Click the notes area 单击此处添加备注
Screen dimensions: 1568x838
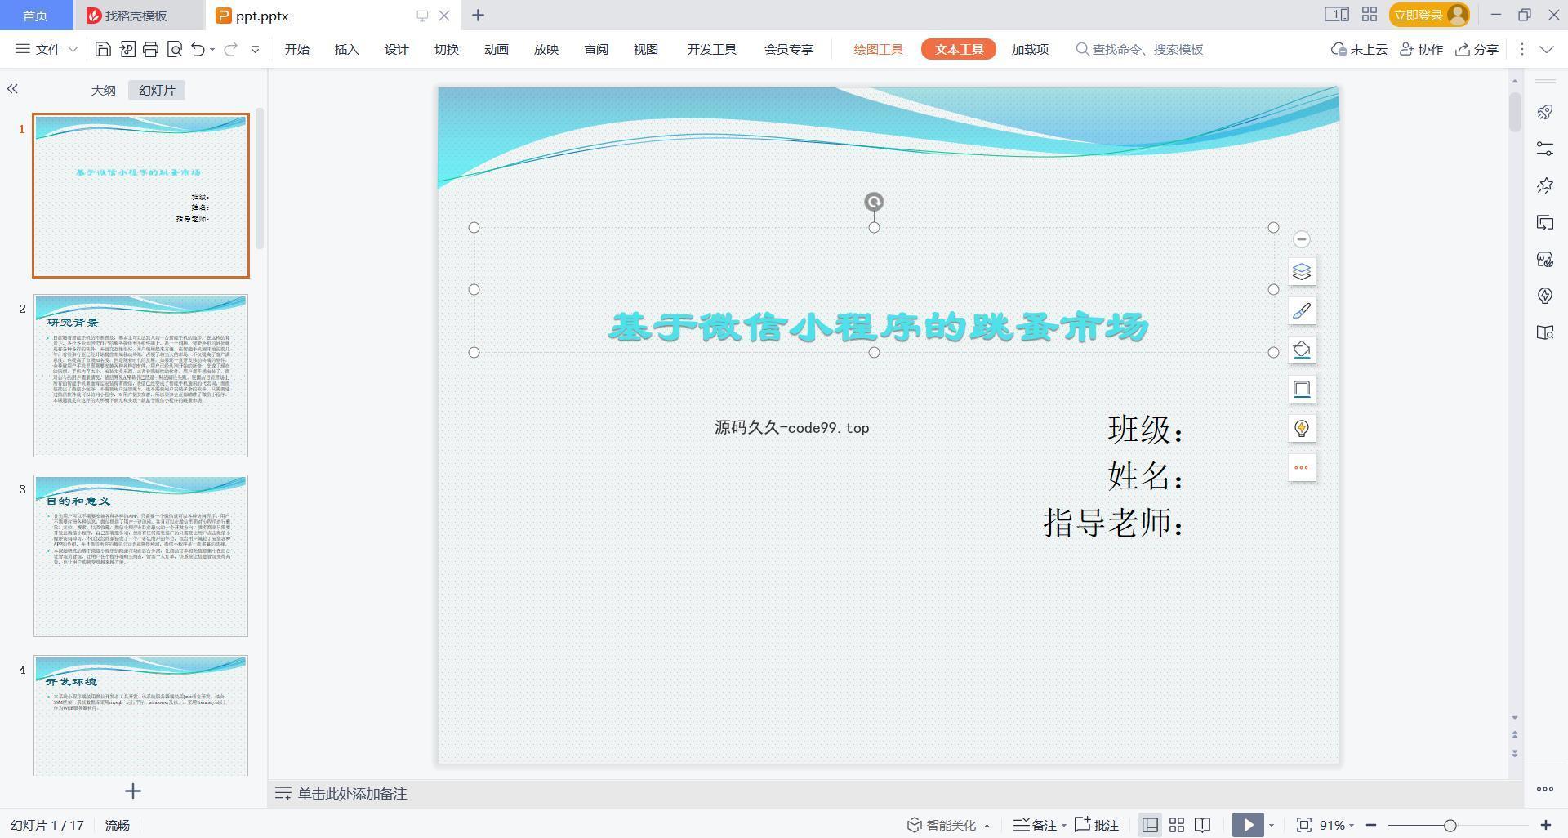352,794
